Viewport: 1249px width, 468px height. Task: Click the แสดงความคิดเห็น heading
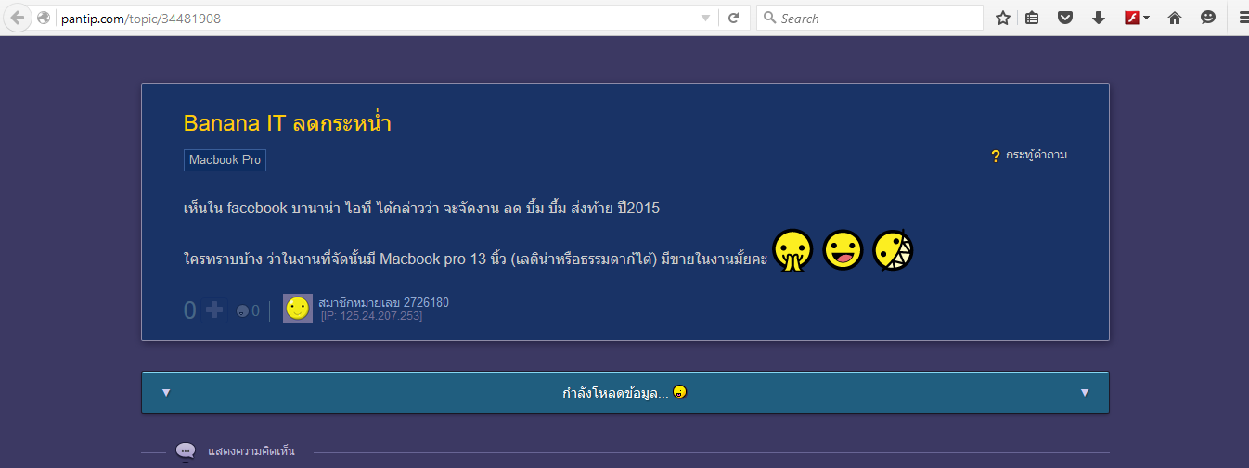pyautogui.click(x=251, y=451)
